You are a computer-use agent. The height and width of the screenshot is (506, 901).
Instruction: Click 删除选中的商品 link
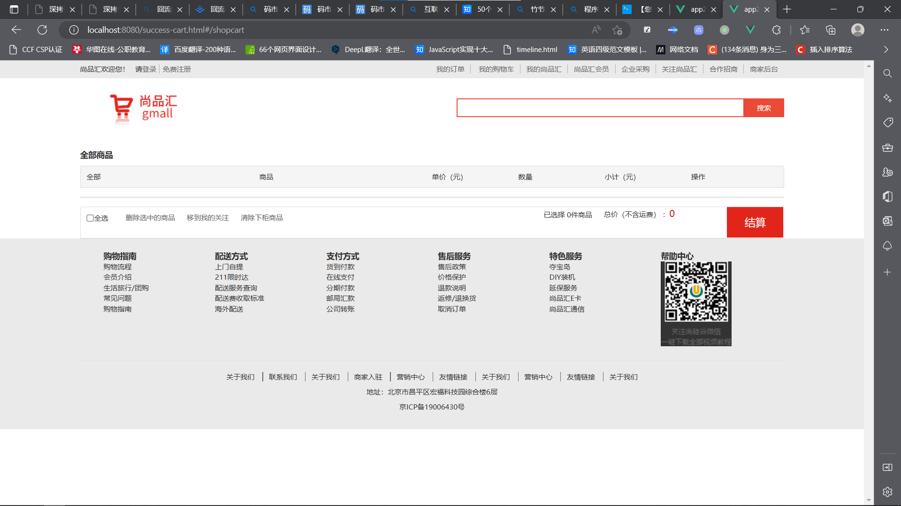coord(150,218)
